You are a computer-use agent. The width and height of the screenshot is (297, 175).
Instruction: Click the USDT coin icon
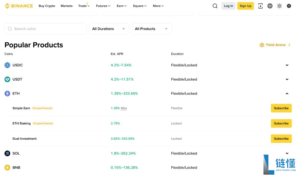(7, 79)
